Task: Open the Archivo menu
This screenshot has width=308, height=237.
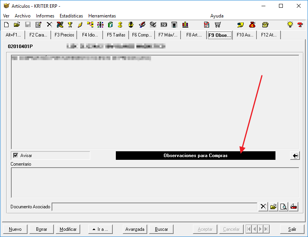Action: 22,16
